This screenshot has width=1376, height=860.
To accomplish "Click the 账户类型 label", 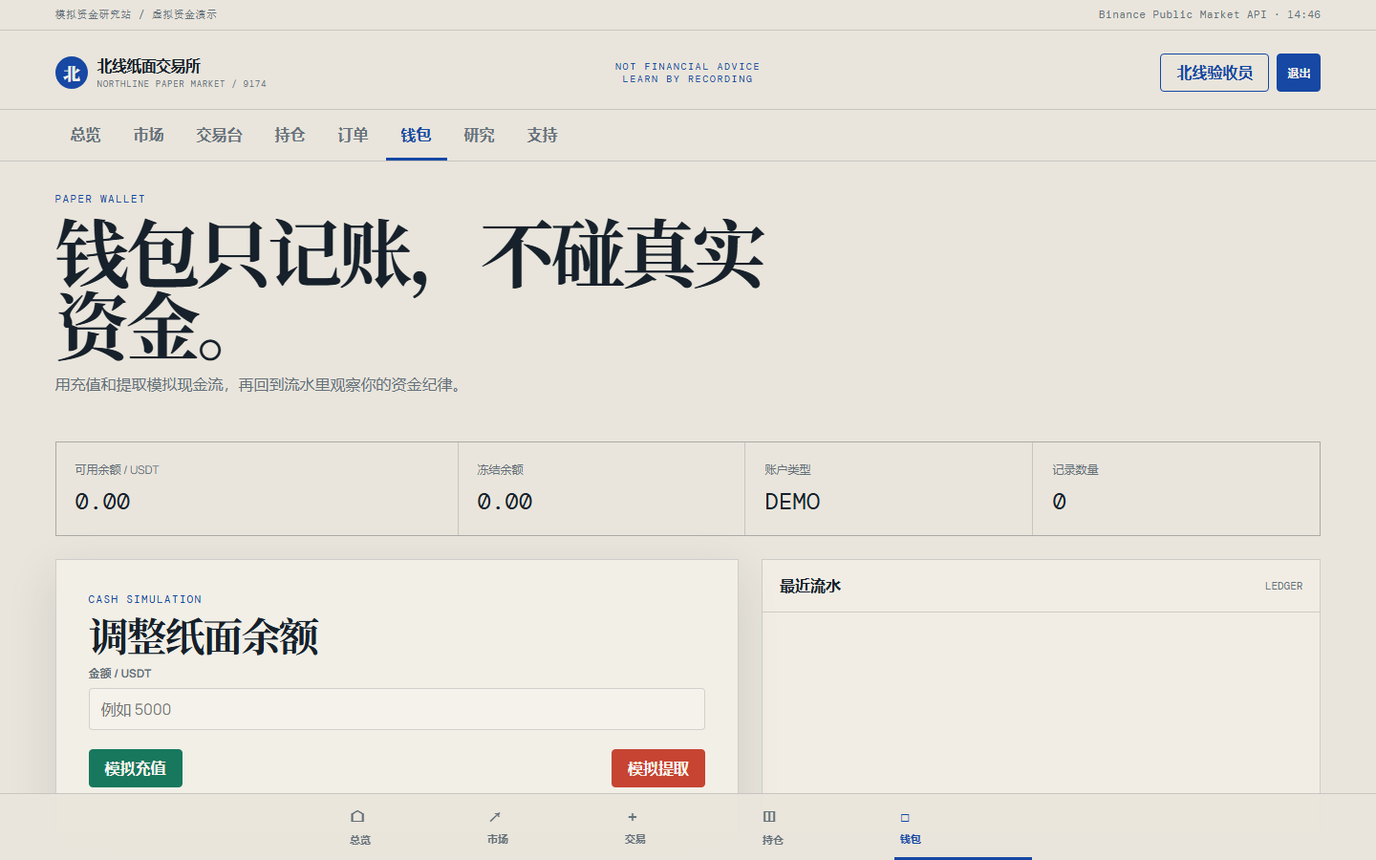I will pyautogui.click(x=787, y=469).
